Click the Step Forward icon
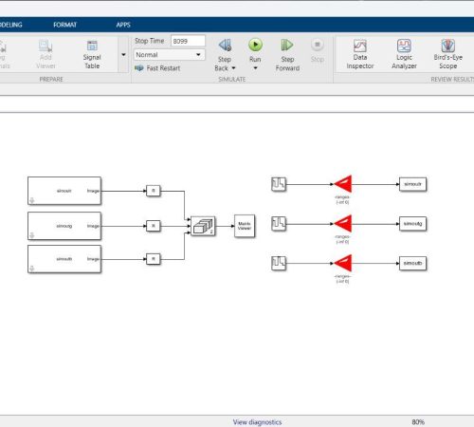The height and width of the screenshot is (427, 474). click(287, 45)
